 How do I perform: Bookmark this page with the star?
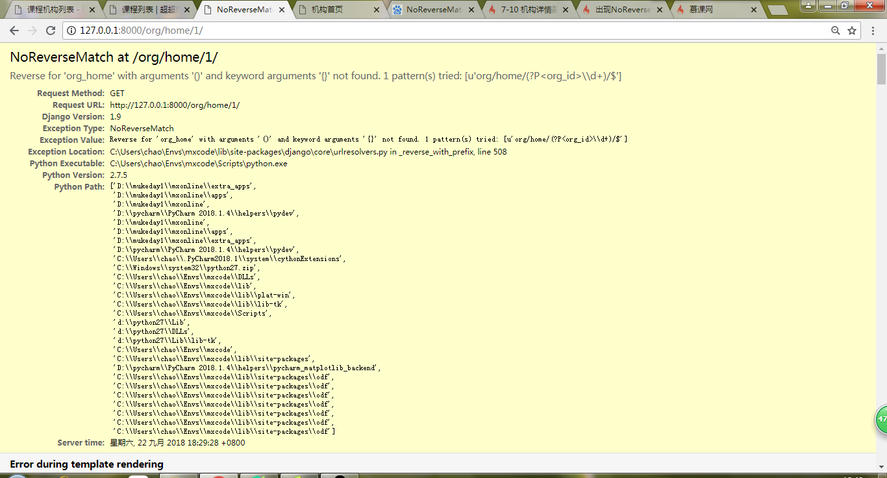(852, 31)
